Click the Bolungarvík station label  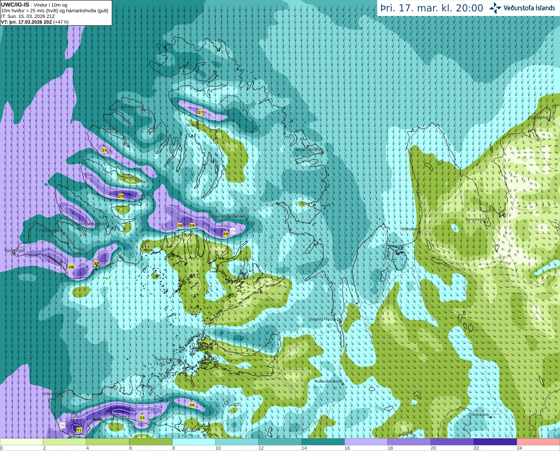[x=132, y=106]
